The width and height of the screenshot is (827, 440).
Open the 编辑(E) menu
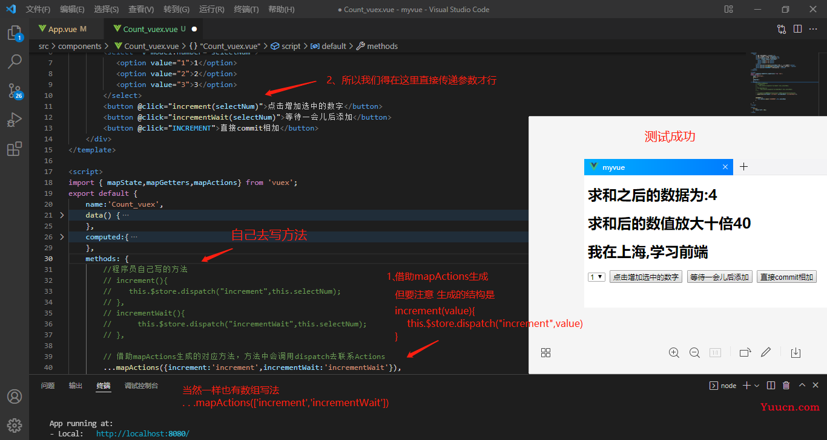72,9
